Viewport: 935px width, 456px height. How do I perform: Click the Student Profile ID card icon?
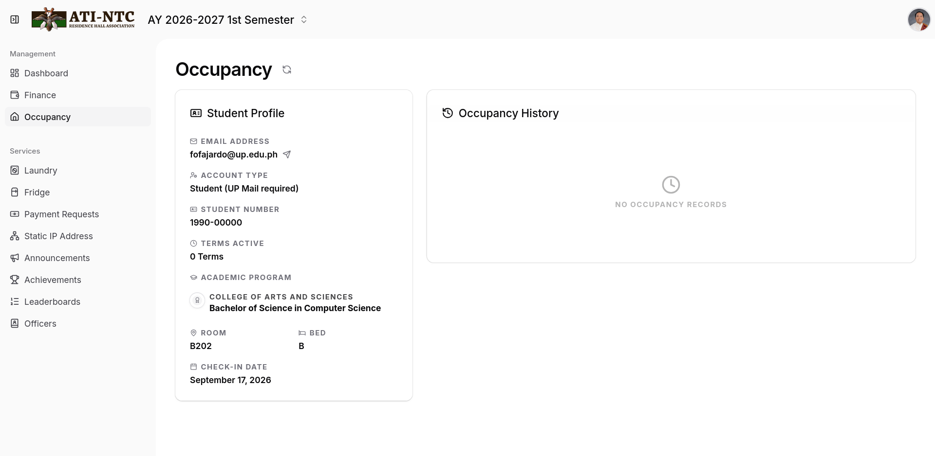pyautogui.click(x=196, y=113)
